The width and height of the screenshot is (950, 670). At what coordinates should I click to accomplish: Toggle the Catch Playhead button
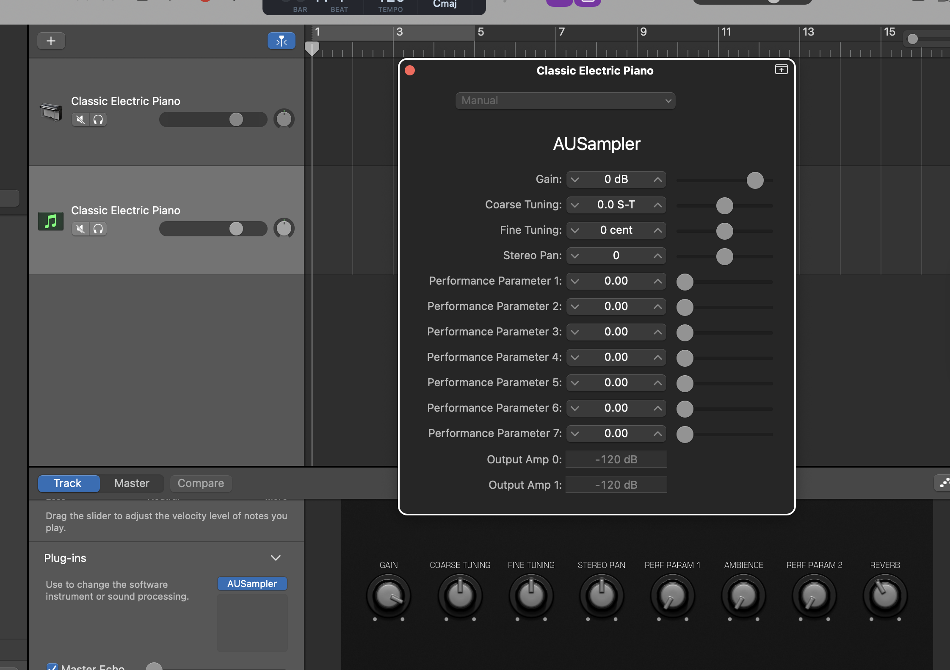pyautogui.click(x=281, y=41)
